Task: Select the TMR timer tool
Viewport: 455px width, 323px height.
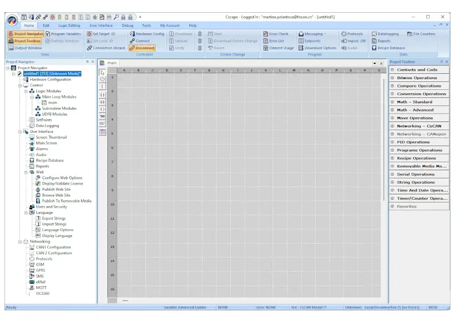Action: click(102, 116)
